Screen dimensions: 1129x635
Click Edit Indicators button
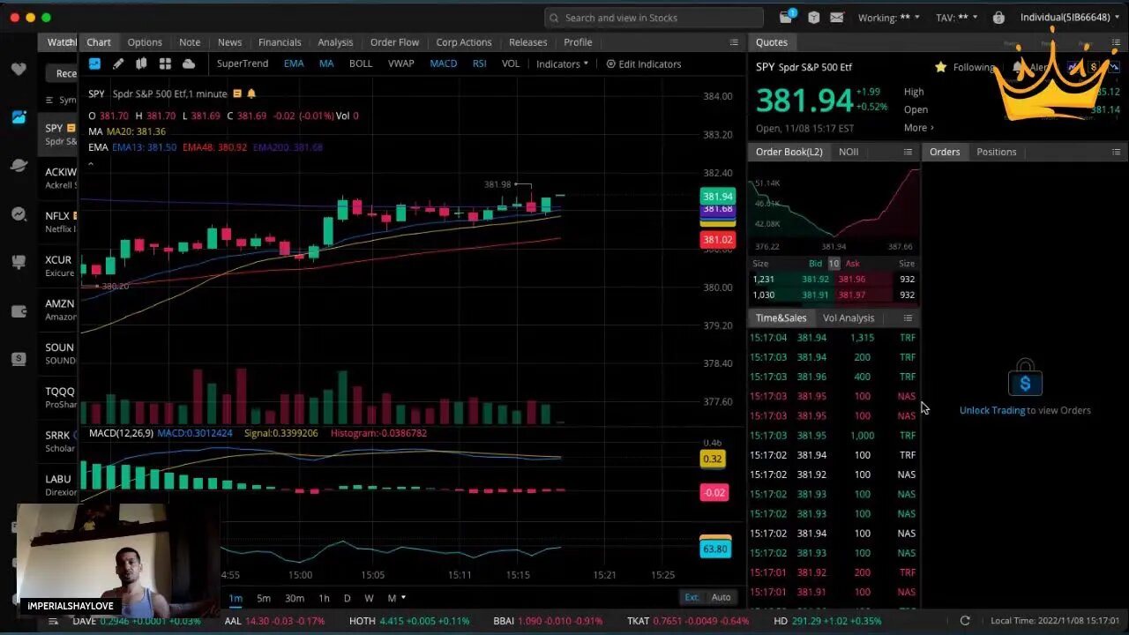tap(643, 63)
